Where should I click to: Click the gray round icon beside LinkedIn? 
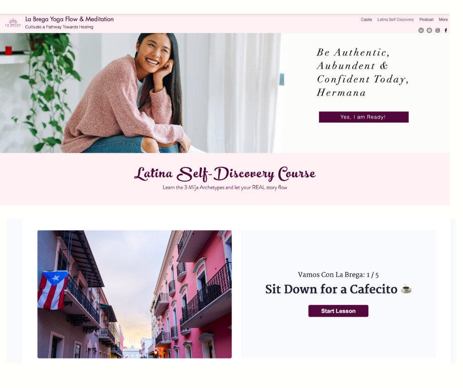[430, 31]
